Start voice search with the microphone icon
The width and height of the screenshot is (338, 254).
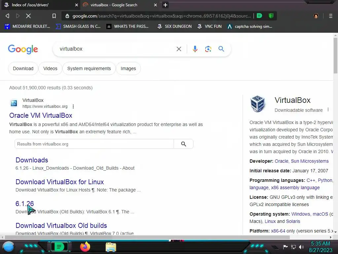(x=195, y=49)
